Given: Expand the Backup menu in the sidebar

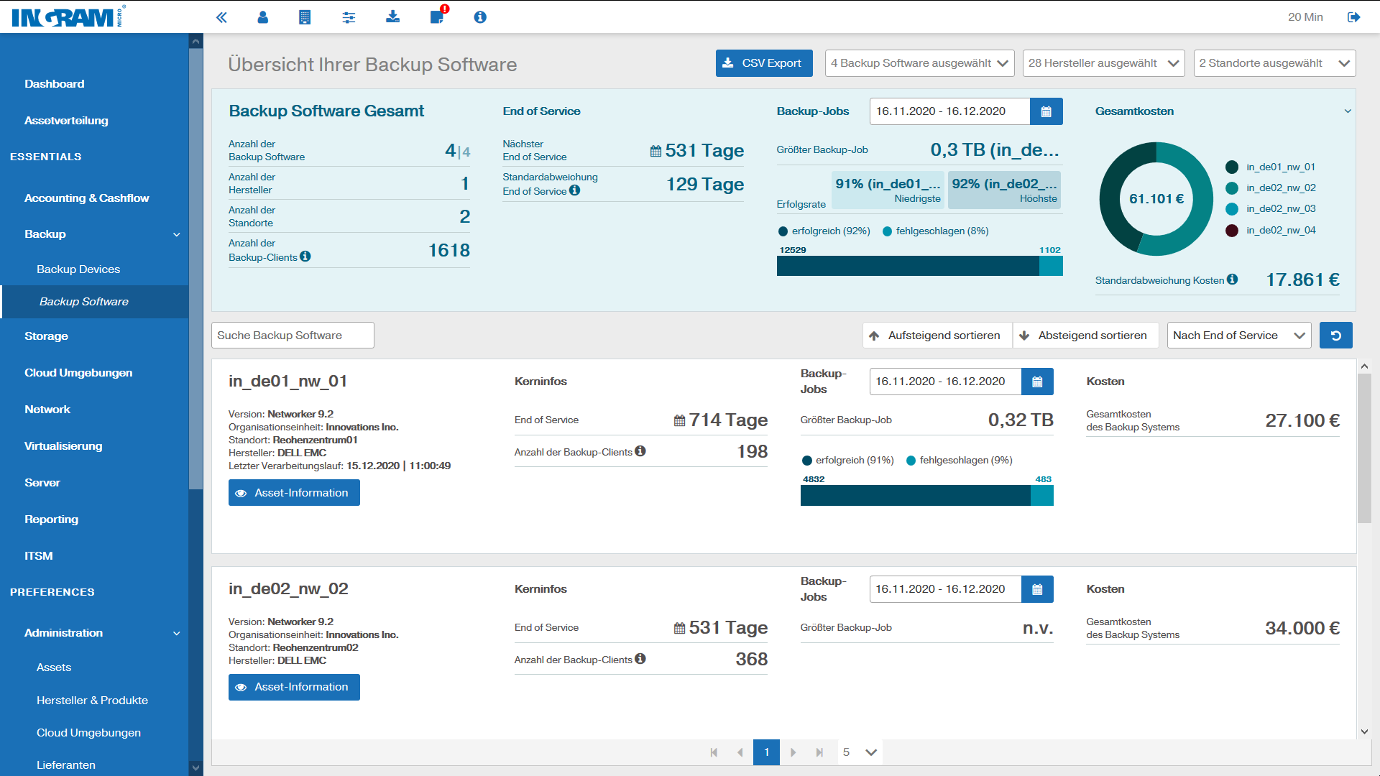Looking at the screenshot, I should (x=177, y=234).
